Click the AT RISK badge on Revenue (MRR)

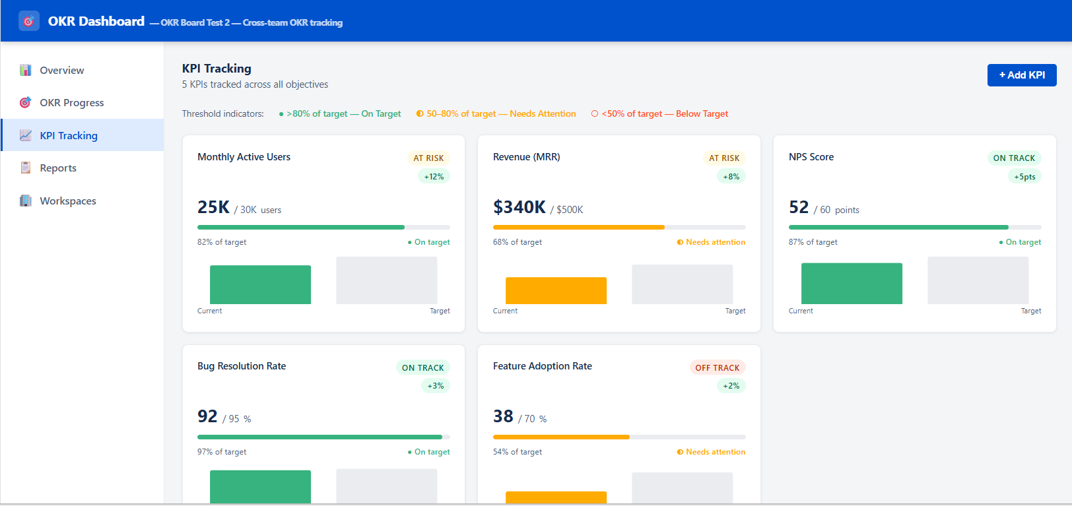click(x=724, y=158)
